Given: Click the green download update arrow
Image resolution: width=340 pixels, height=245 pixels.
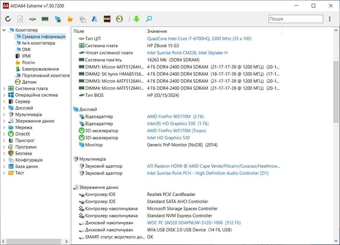Looking at the screenshot, I should [136, 19].
